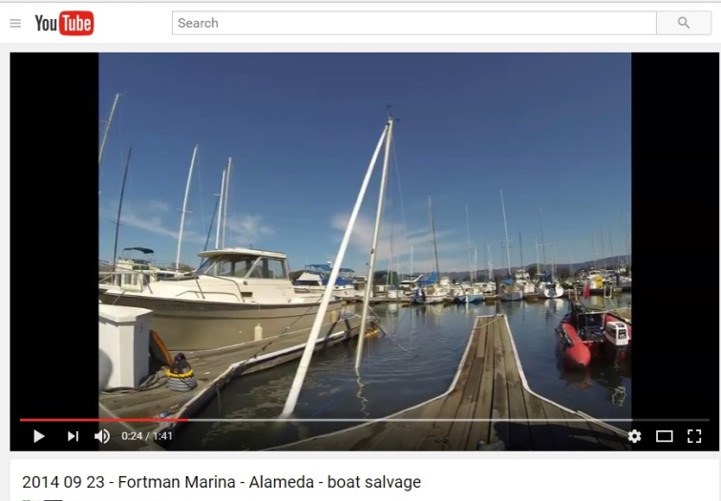Toggle theater mode view
The width and height of the screenshot is (721, 501).
664,436
